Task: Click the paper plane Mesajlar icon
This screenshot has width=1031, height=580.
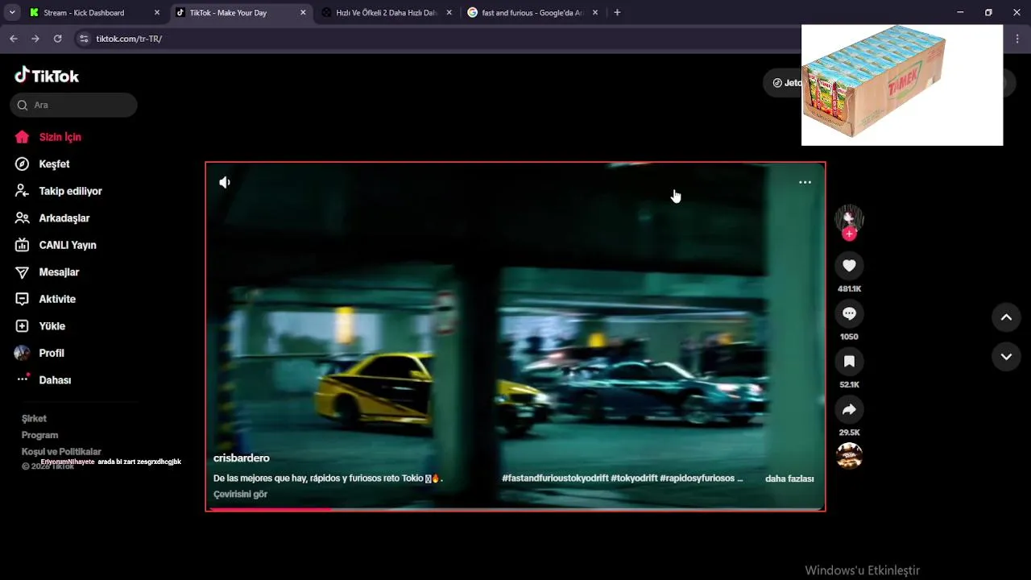Action: [x=23, y=272]
